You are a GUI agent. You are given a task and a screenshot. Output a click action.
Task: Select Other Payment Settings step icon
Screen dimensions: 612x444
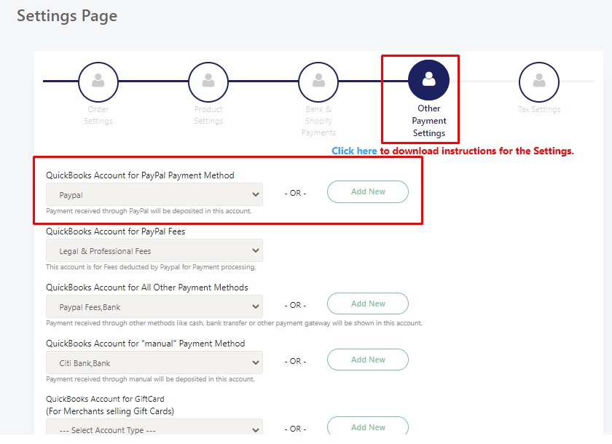(428, 80)
